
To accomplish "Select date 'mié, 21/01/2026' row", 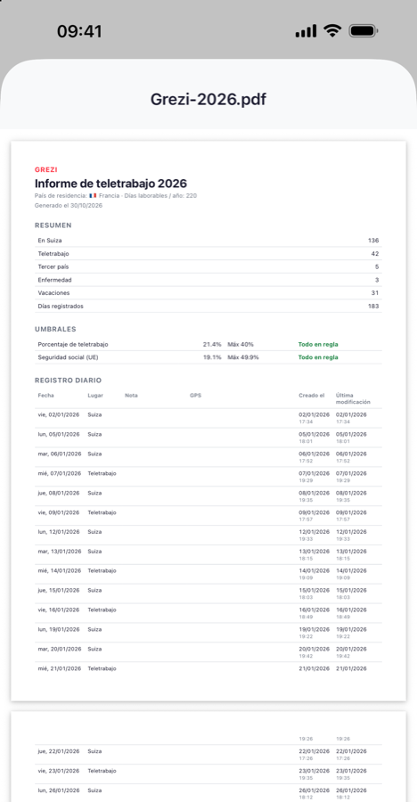I will point(208,668).
